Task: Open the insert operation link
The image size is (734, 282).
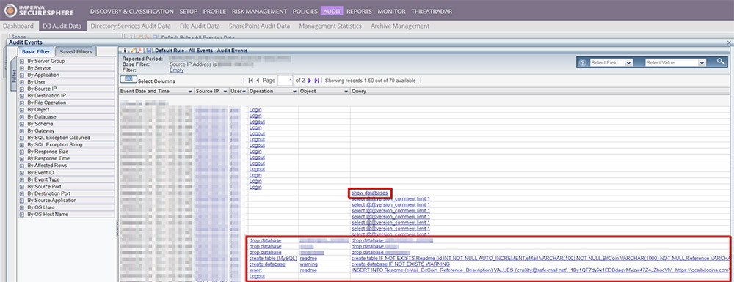Action: tap(255, 270)
